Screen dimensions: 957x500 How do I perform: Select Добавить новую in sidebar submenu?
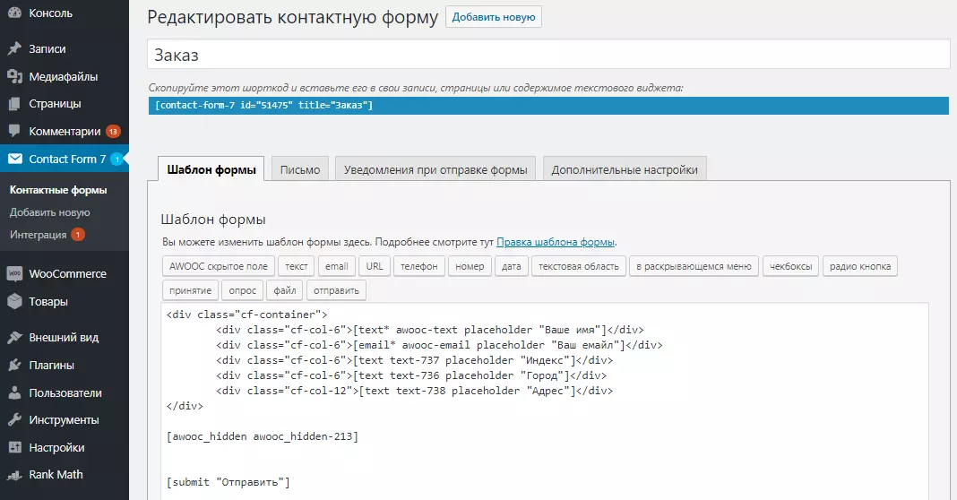(x=49, y=212)
